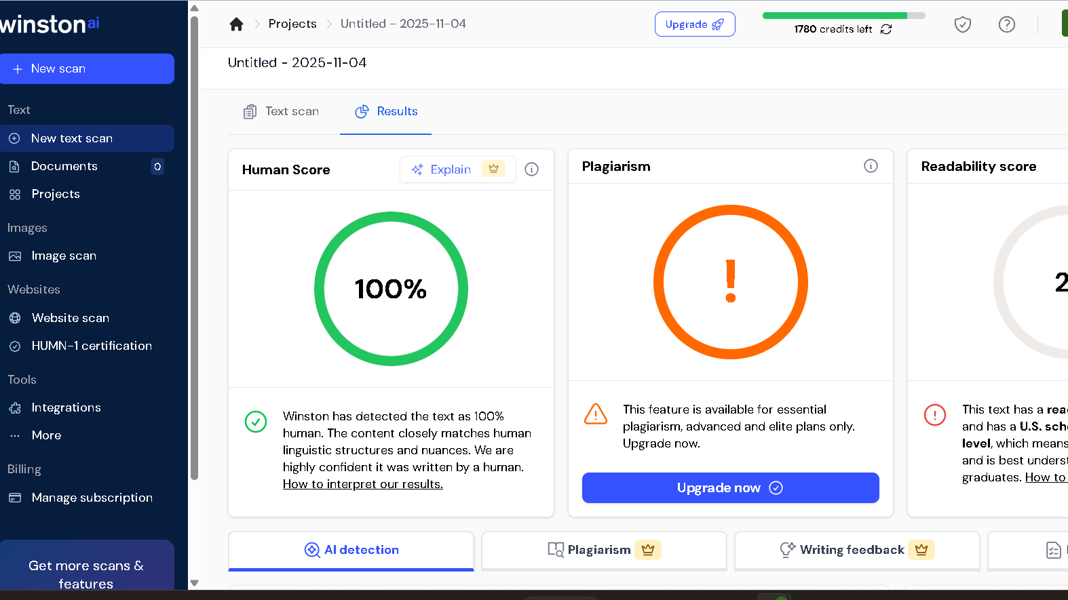Click Plagiarism card info icon
Image resolution: width=1068 pixels, height=600 pixels.
tap(871, 166)
